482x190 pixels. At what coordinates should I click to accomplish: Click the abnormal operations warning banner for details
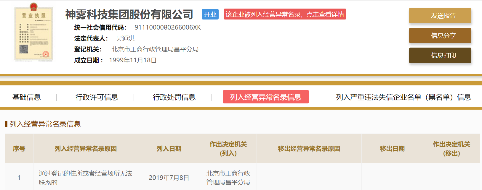285,14
